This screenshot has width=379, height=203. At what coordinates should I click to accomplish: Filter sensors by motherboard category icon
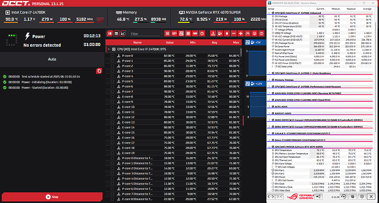pos(181,33)
